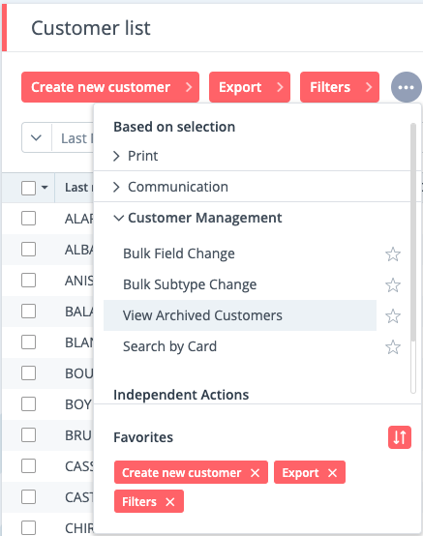Select the BOY row checkbox

(28, 404)
